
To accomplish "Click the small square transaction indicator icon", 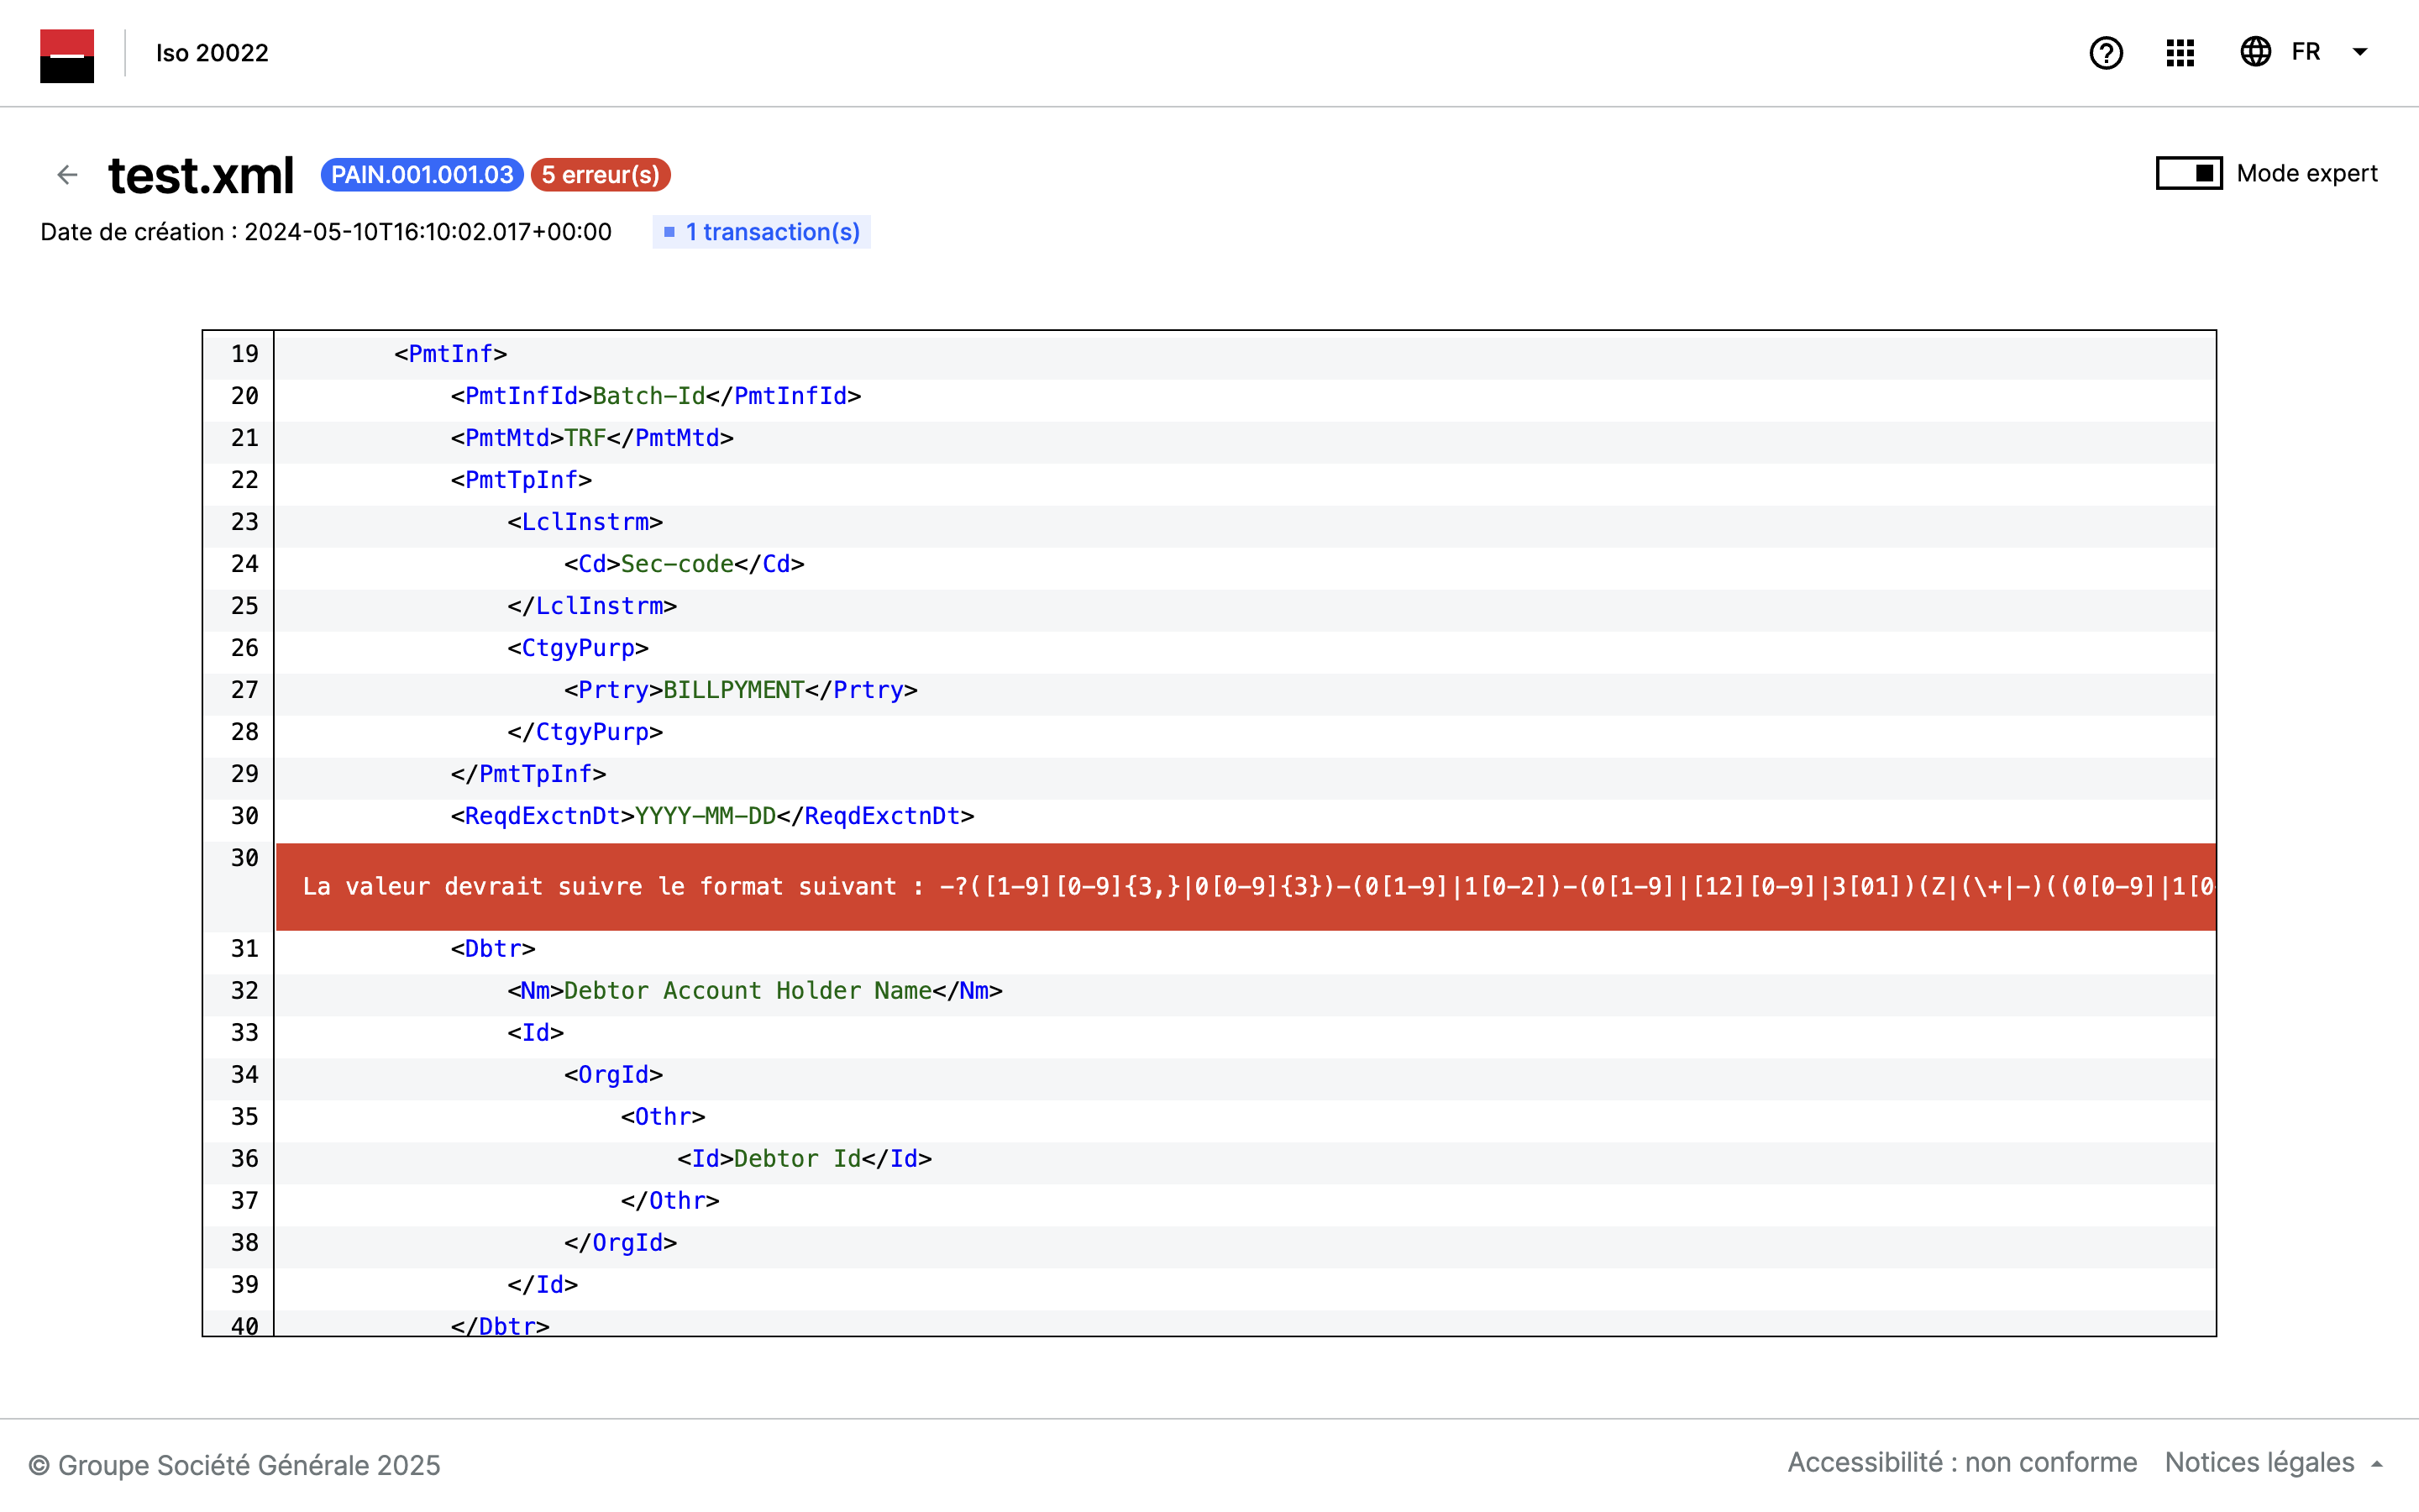I will tap(669, 232).
